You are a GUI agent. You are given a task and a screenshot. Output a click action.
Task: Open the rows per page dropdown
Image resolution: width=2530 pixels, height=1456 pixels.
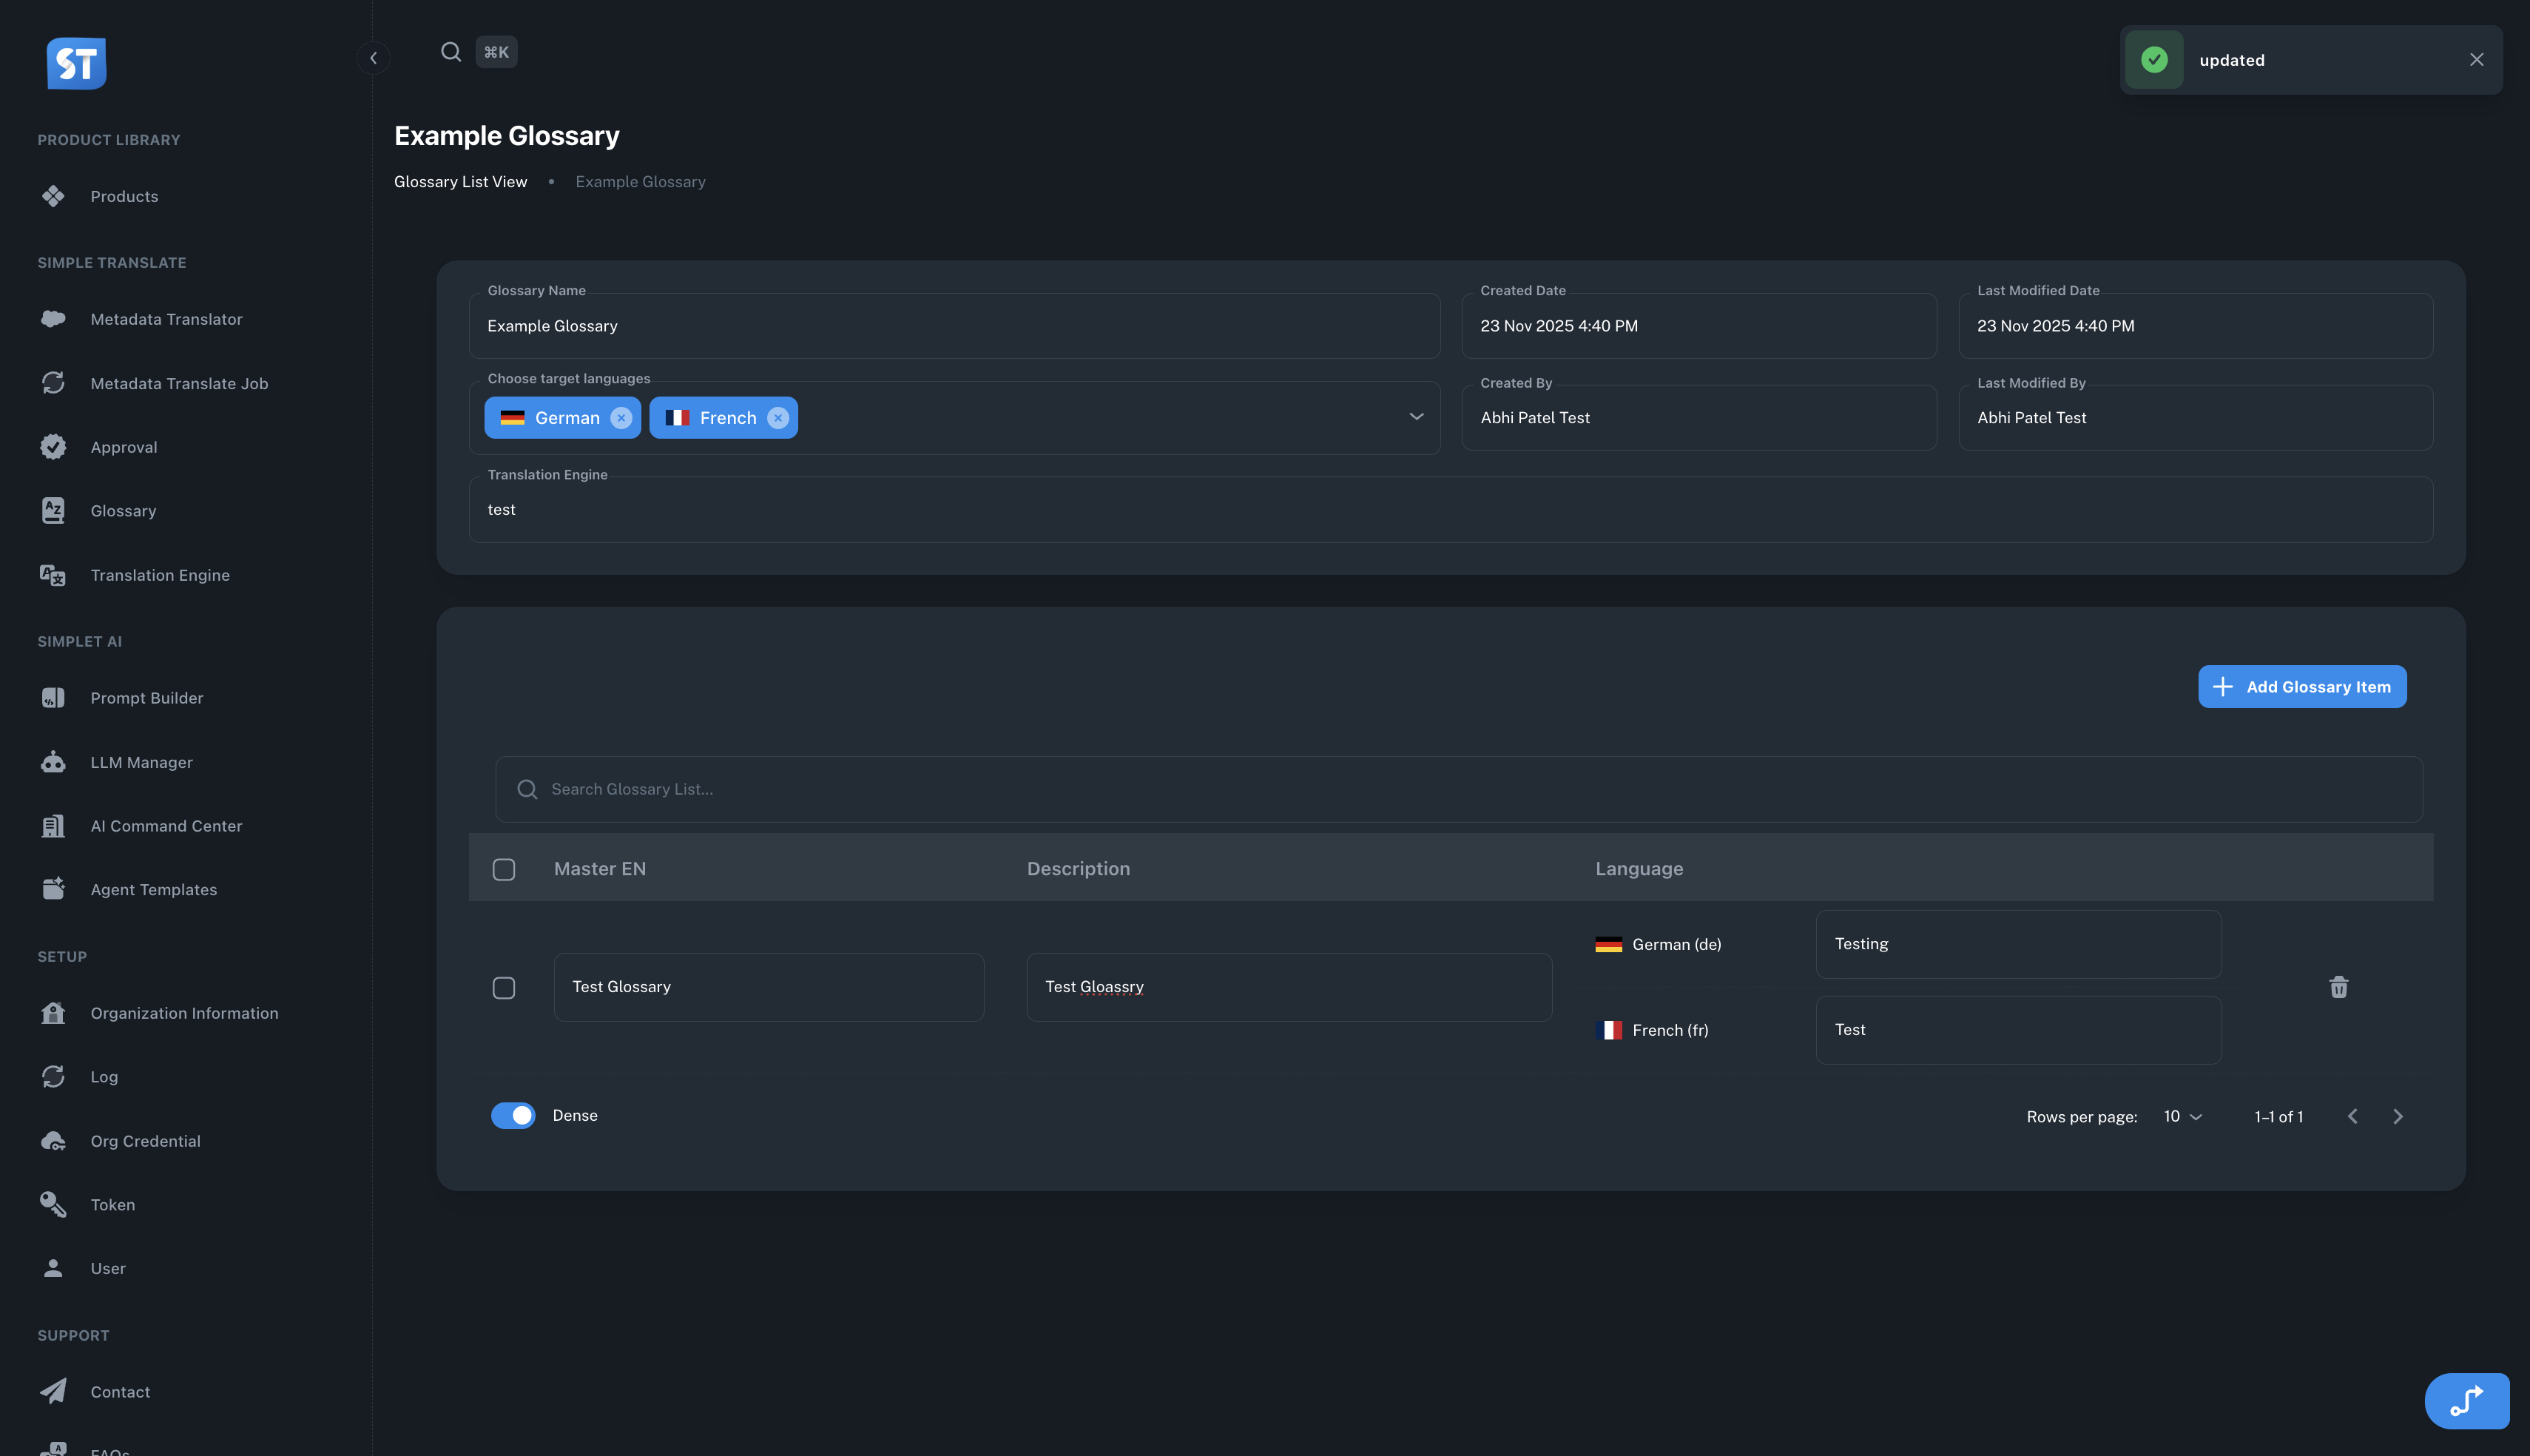(2182, 1116)
